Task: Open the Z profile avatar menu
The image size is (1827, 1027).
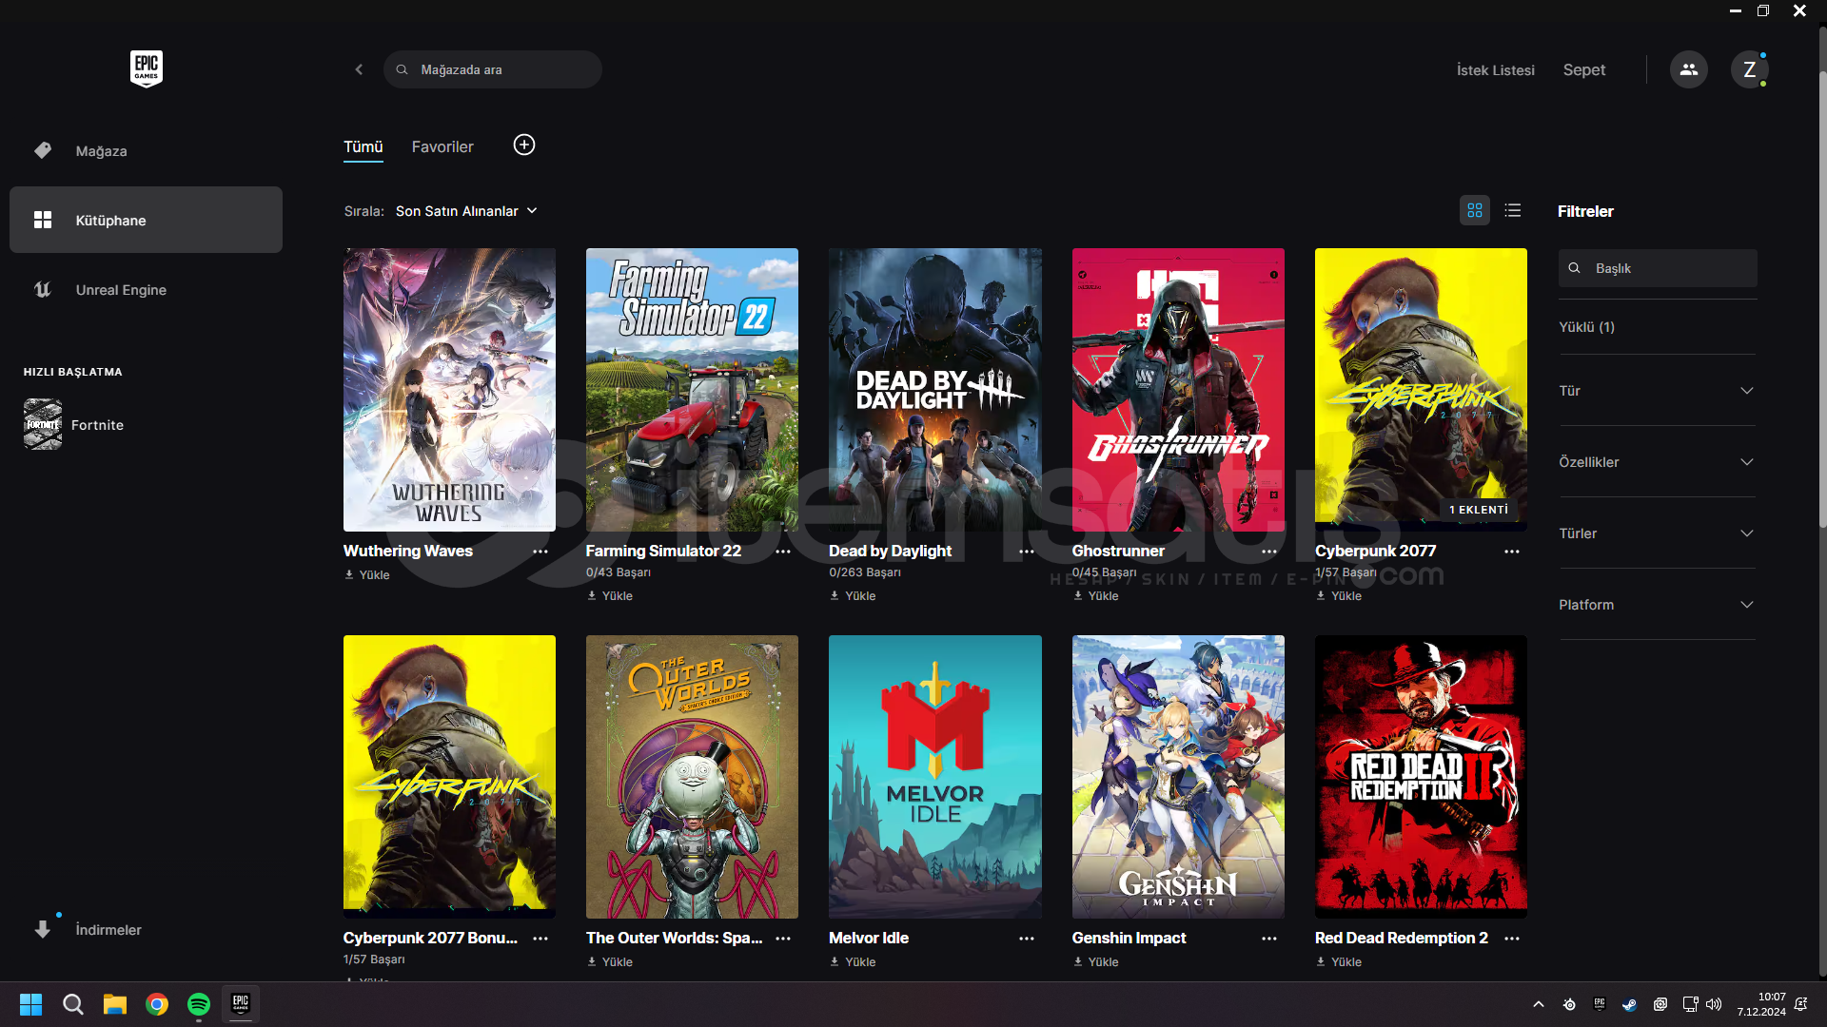Action: coord(1749,69)
